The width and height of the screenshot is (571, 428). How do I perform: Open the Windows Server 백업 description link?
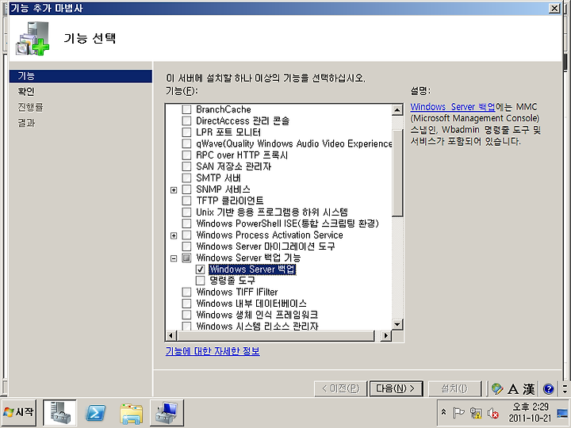coord(453,107)
